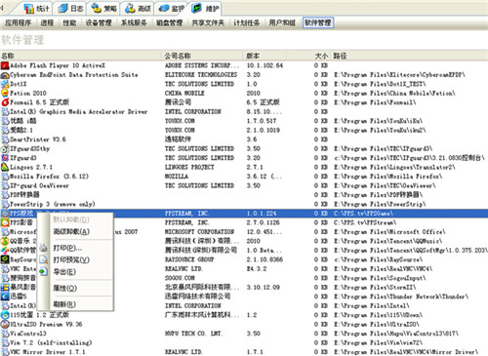Screen dimensions: 488x356
Task: Click the PPS影音 orange icon
Action: [x=5, y=222]
